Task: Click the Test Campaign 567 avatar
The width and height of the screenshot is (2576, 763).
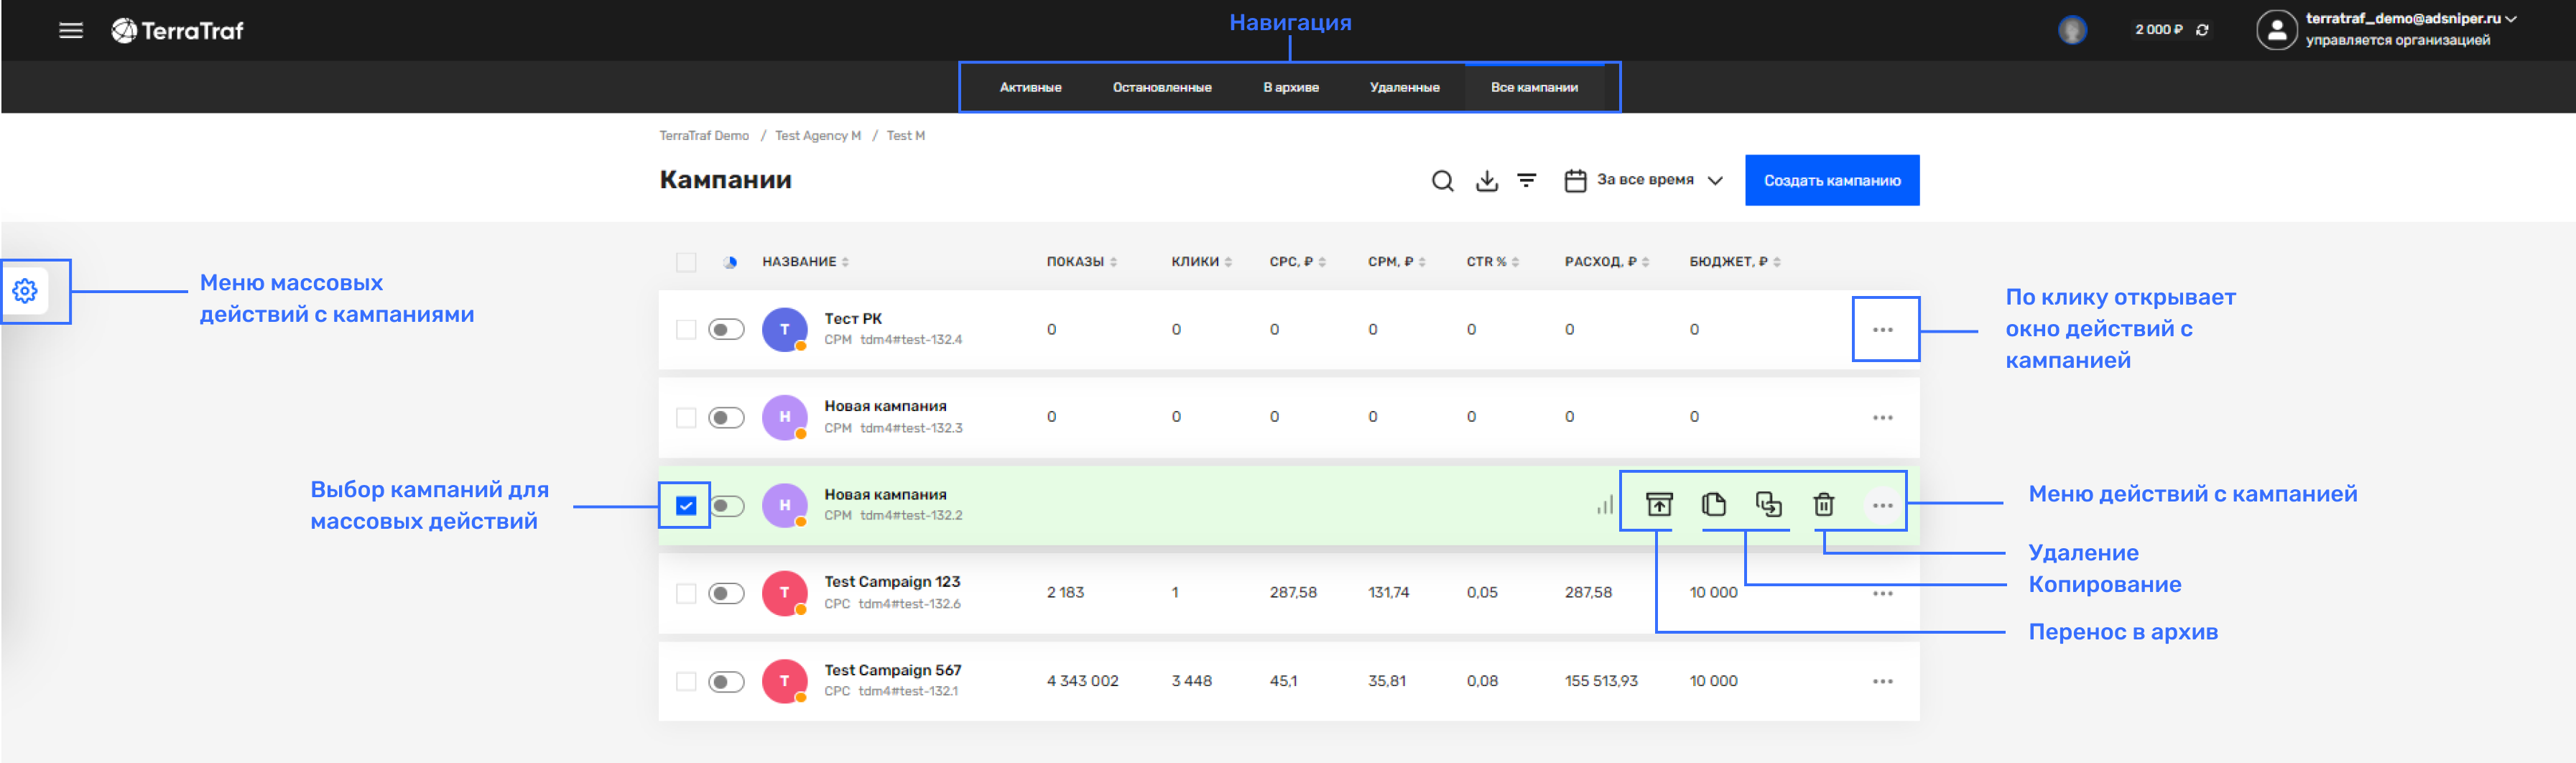Action: pyautogui.click(x=784, y=681)
